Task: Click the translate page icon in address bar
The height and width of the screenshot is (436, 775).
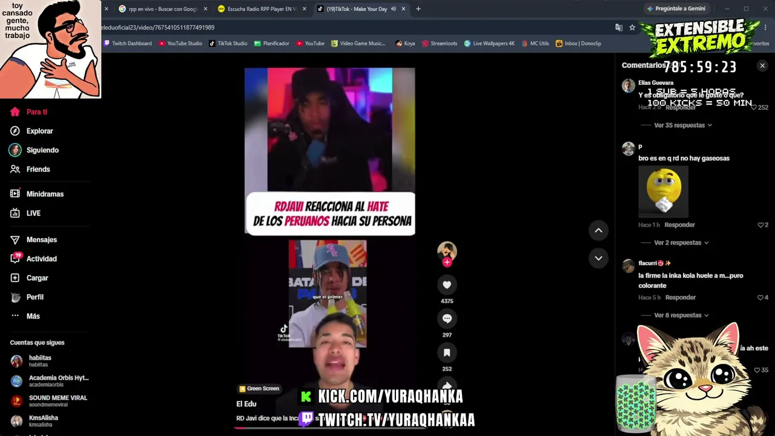Action: click(x=619, y=27)
